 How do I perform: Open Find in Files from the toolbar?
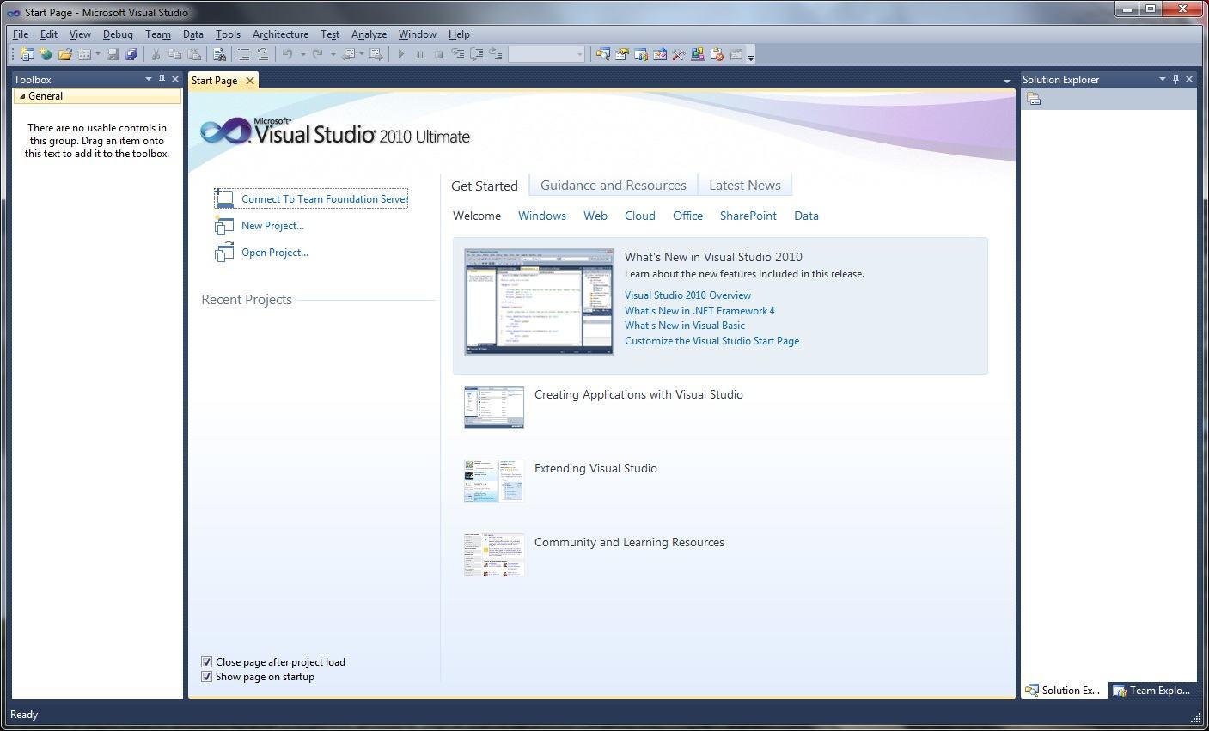219,54
